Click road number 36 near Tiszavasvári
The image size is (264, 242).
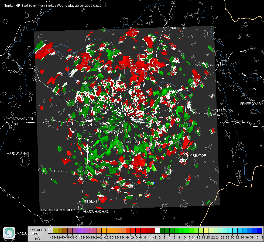pos(17,124)
